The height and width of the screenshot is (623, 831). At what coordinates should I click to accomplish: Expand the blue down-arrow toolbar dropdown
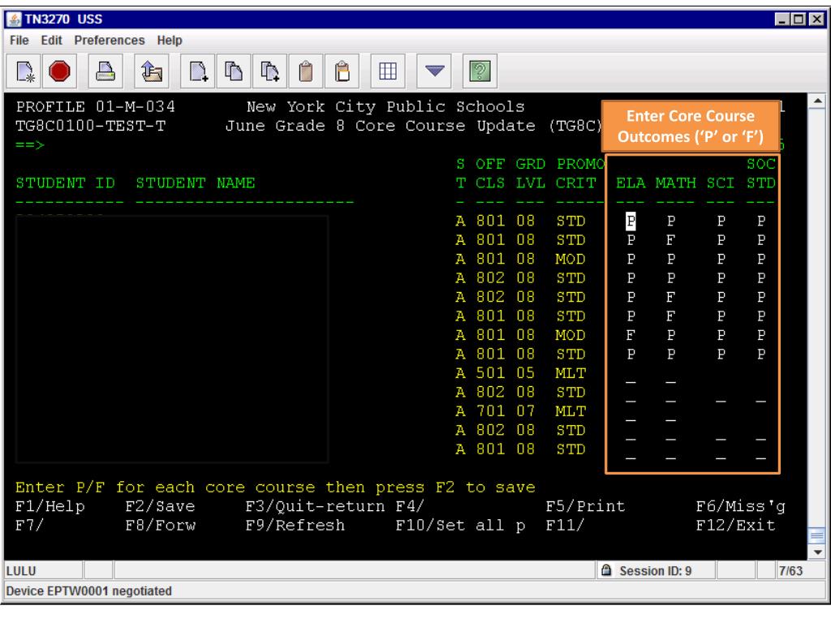pos(434,71)
